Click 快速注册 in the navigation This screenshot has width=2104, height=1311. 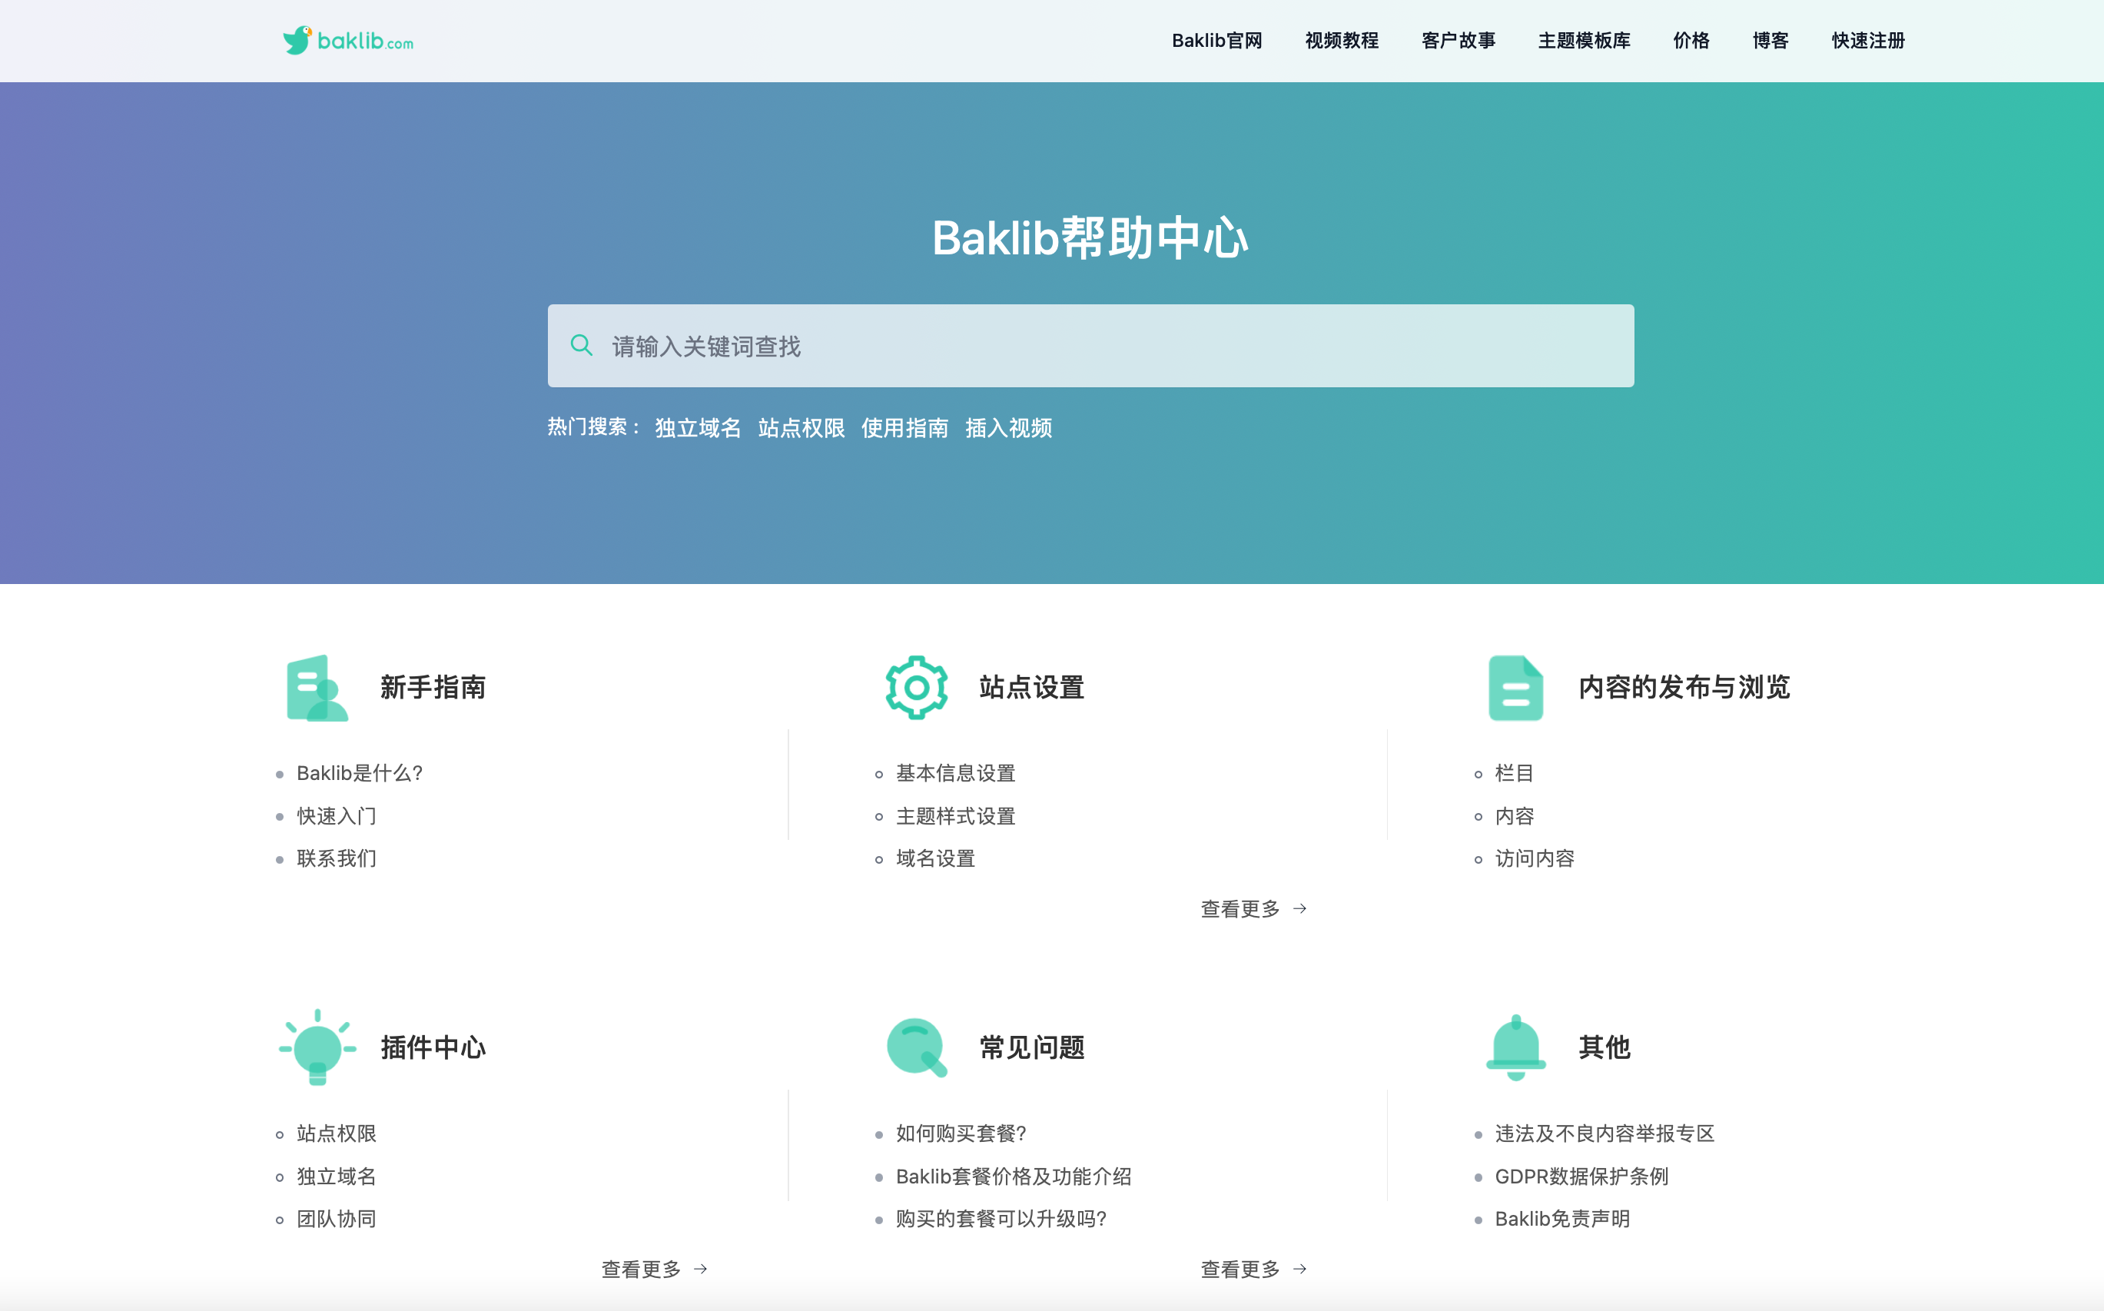1868,41
